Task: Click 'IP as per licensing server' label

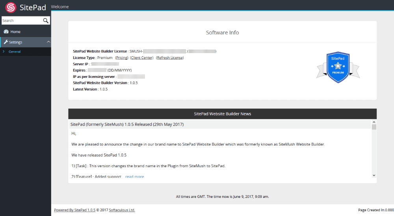Action: pos(95,76)
